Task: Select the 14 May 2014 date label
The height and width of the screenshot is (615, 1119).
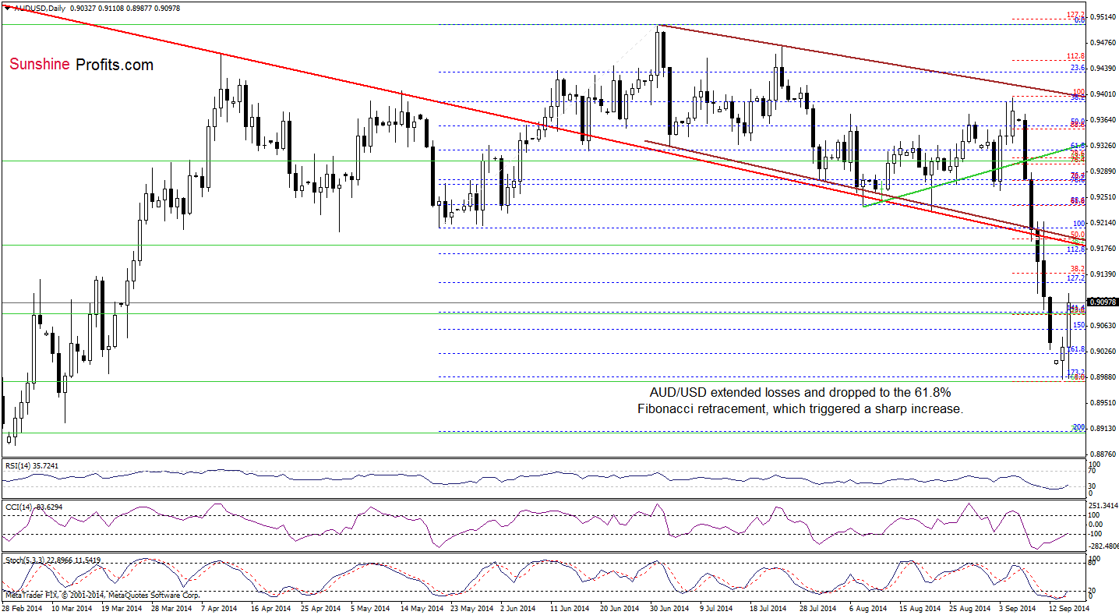Action: coord(421,608)
